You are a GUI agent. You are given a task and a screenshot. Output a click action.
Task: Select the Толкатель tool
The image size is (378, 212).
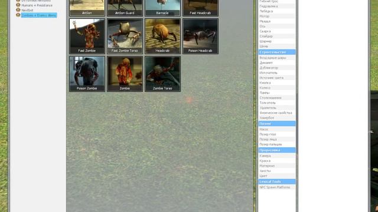point(277,102)
